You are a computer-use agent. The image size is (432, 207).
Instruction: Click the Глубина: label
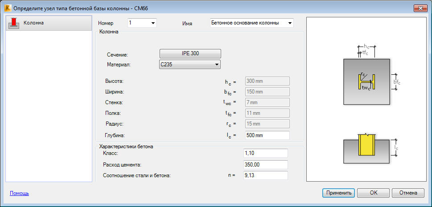115,135
